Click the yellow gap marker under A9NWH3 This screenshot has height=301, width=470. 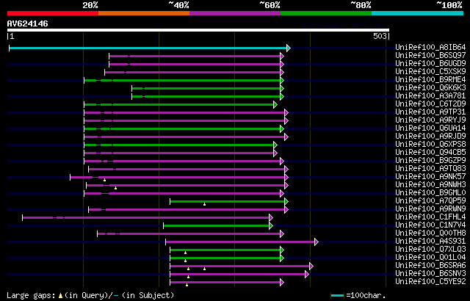tap(116, 188)
